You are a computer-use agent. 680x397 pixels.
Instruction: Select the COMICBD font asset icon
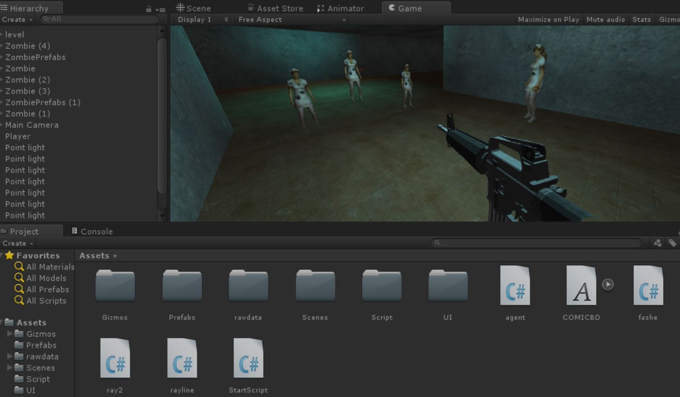coord(581,286)
